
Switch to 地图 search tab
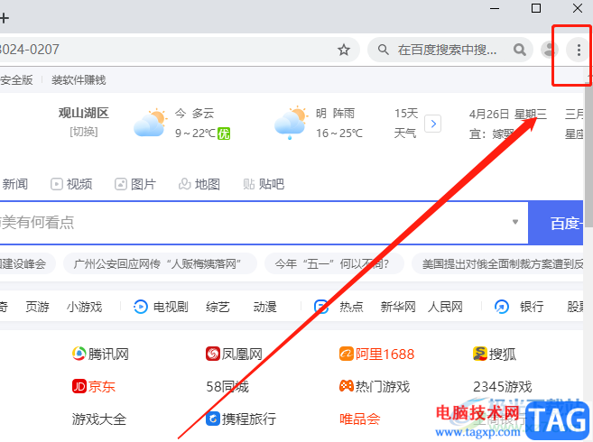[x=199, y=184]
